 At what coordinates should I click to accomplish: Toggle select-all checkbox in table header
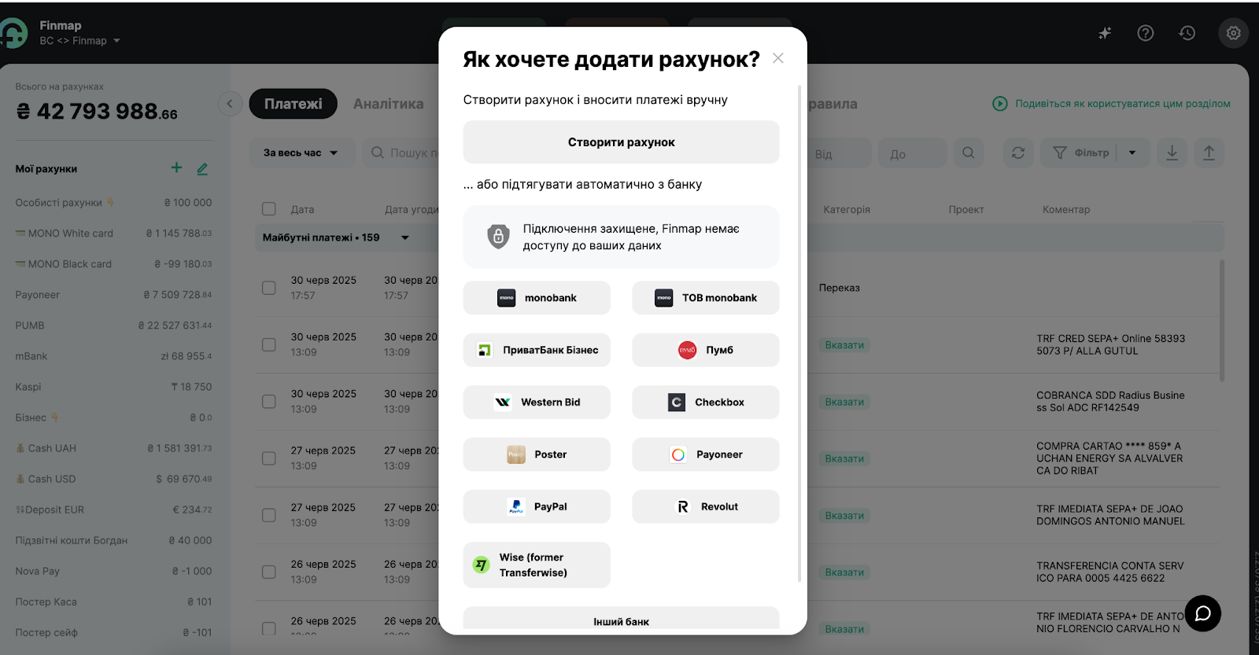coord(269,209)
